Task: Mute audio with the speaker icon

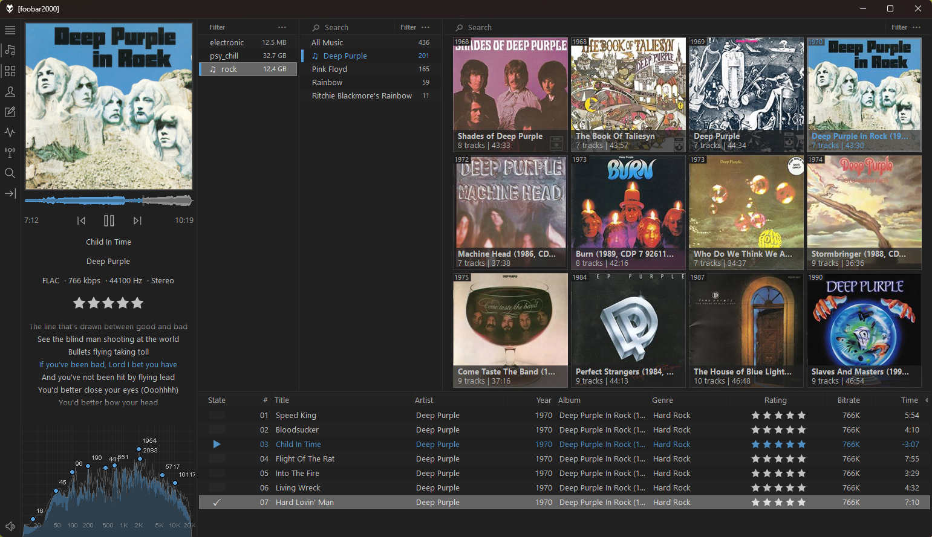Action: pos(10,527)
